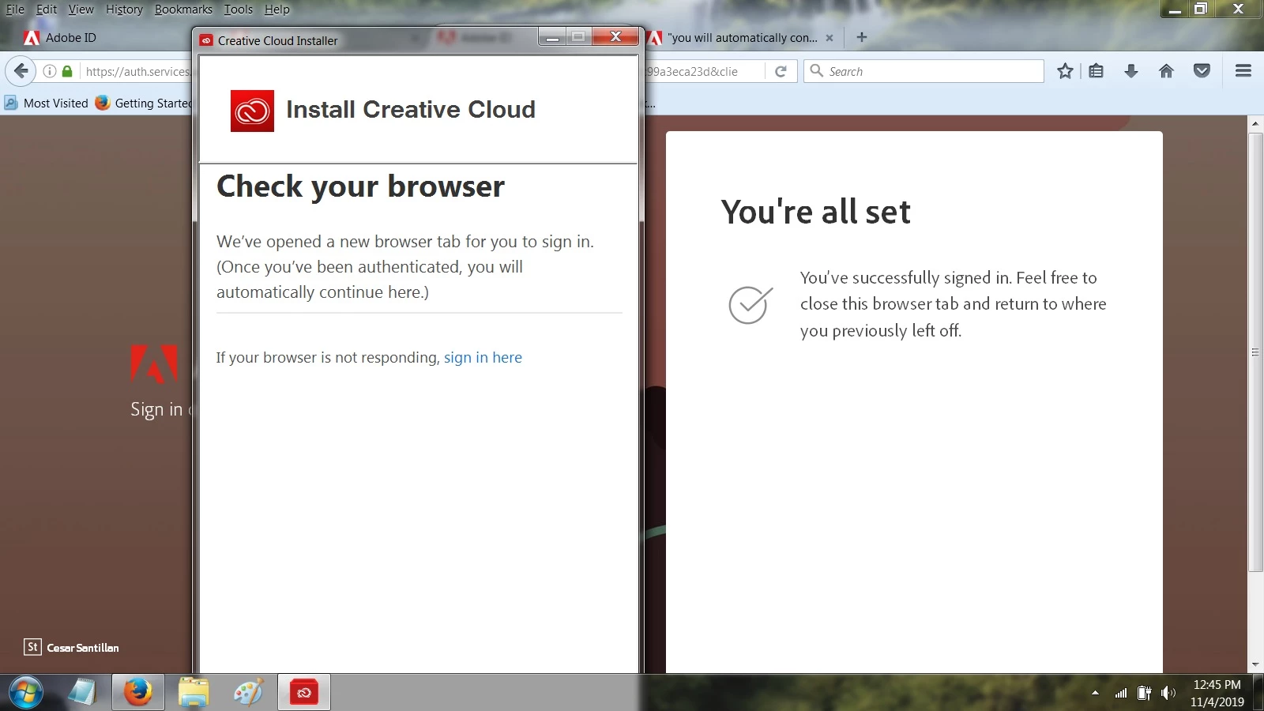The image size is (1264, 711).
Task: Open the Bookmarks menu
Action: click(183, 9)
